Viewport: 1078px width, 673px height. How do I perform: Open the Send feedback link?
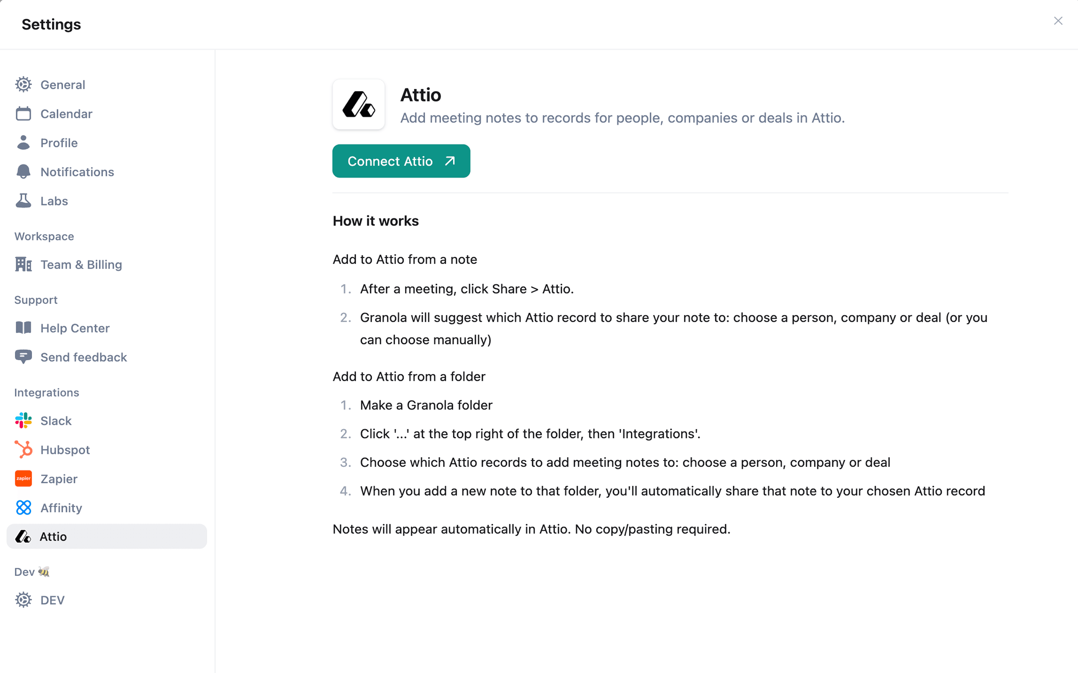click(x=84, y=357)
